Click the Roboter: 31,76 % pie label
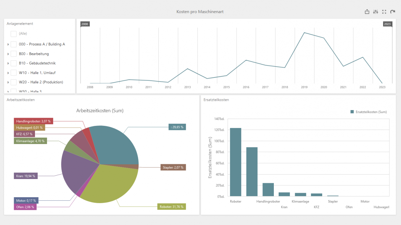This screenshot has width=401, height=225. click(171, 206)
